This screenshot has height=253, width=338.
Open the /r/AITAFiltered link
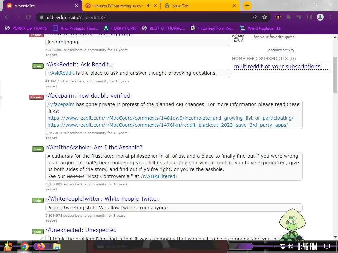(x=158, y=176)
